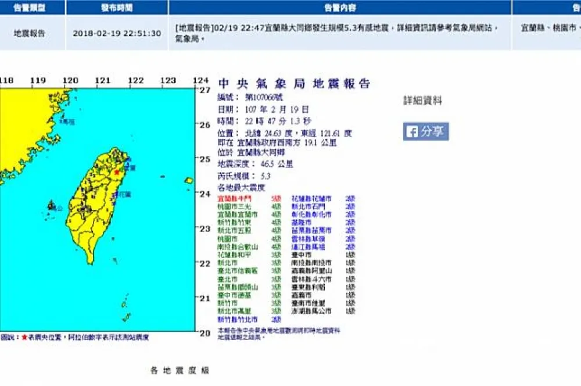
Task: Click the map legend text 圖說 below the map
Action: tap(74, 337)
